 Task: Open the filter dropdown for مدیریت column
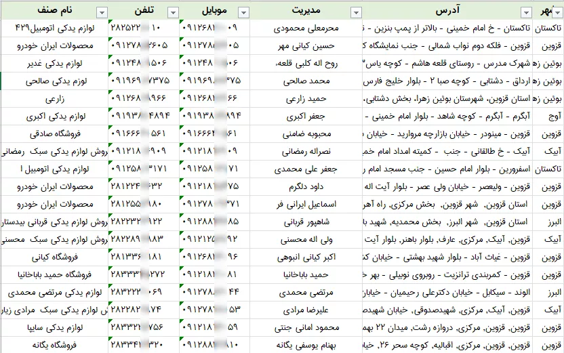(x=356, y=13)
